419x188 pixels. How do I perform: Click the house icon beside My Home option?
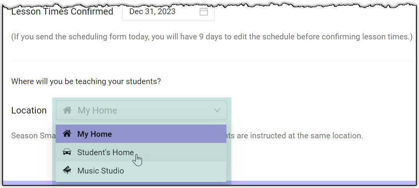pyautogui.click(x=67, y=134)
